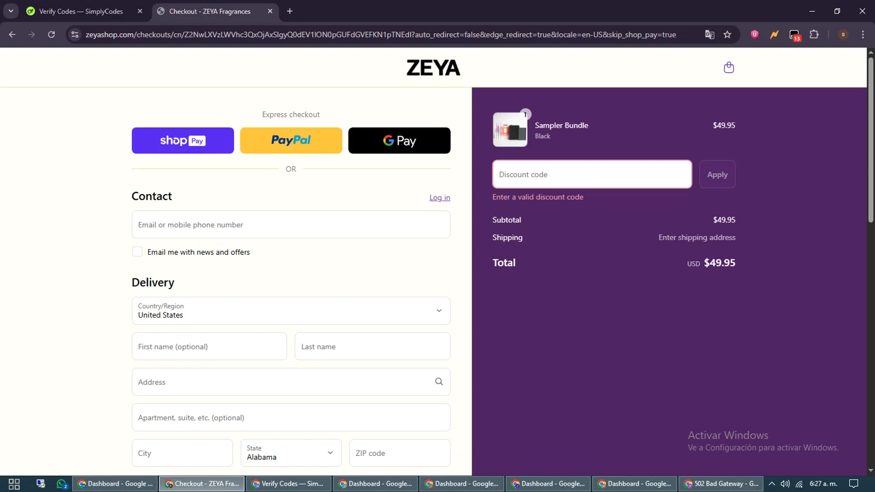Open the shopping bag cart icon
The height and width of the screenshot is (492, 875).
729,68
